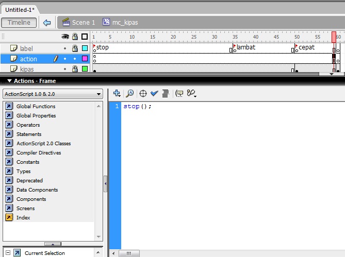Screen dimensions: 345x257
Task: Open the ActionScript 1.0 & 2.0 version dropdown
Action: click(53, 94)
